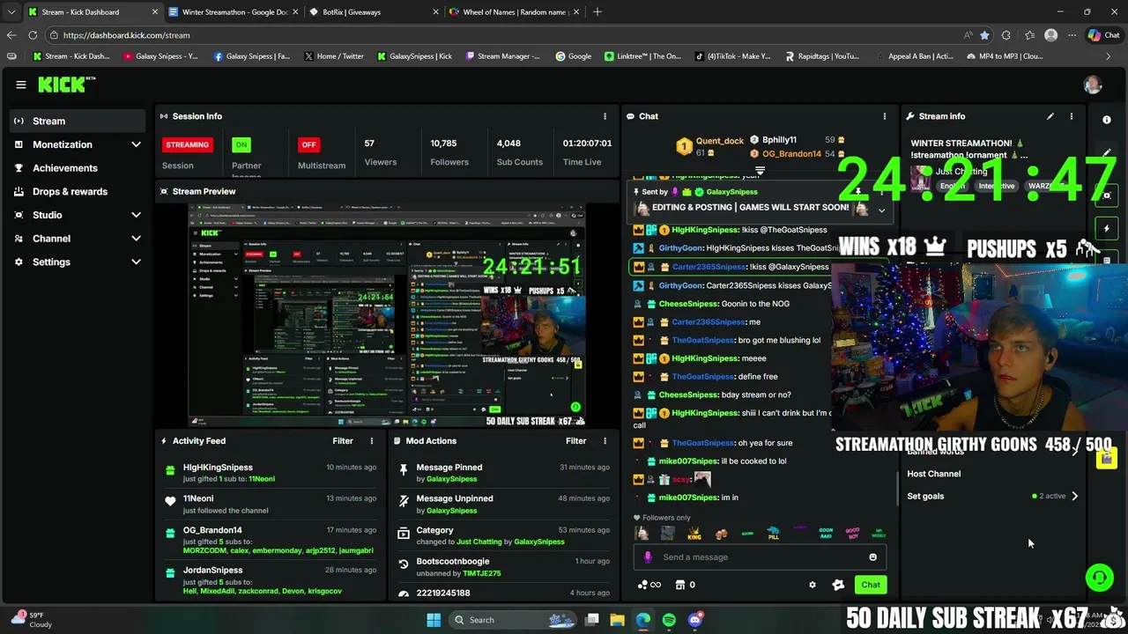Screen dimensions: 1128x634
Task: Switch to Wheel of Names tab
Action: [514, 12]
